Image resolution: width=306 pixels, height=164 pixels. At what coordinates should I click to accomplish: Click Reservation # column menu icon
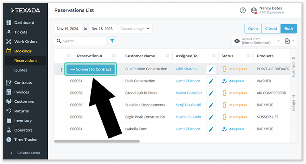click(x=114, y=56)
